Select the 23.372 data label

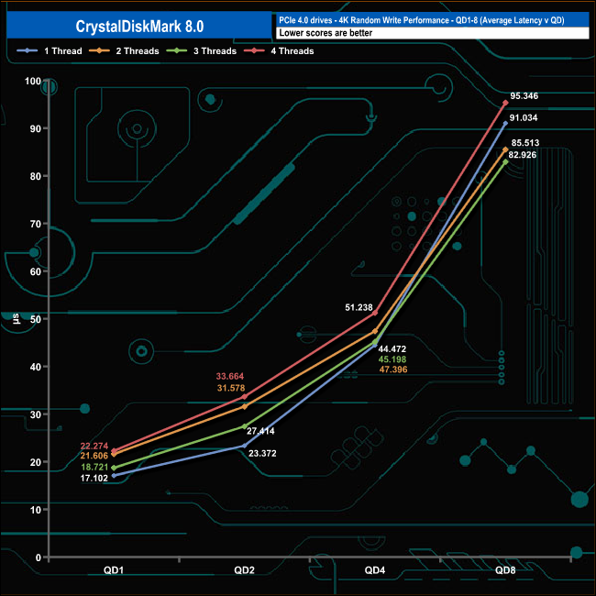pos(262,454)
